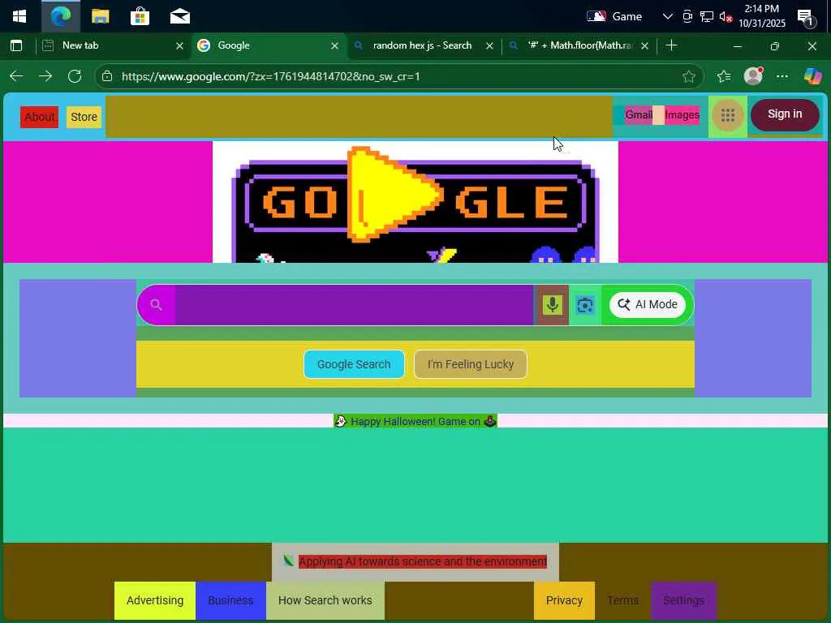Open the clock showing 2:14 PM
831x623 pixels.
(761, 16)
